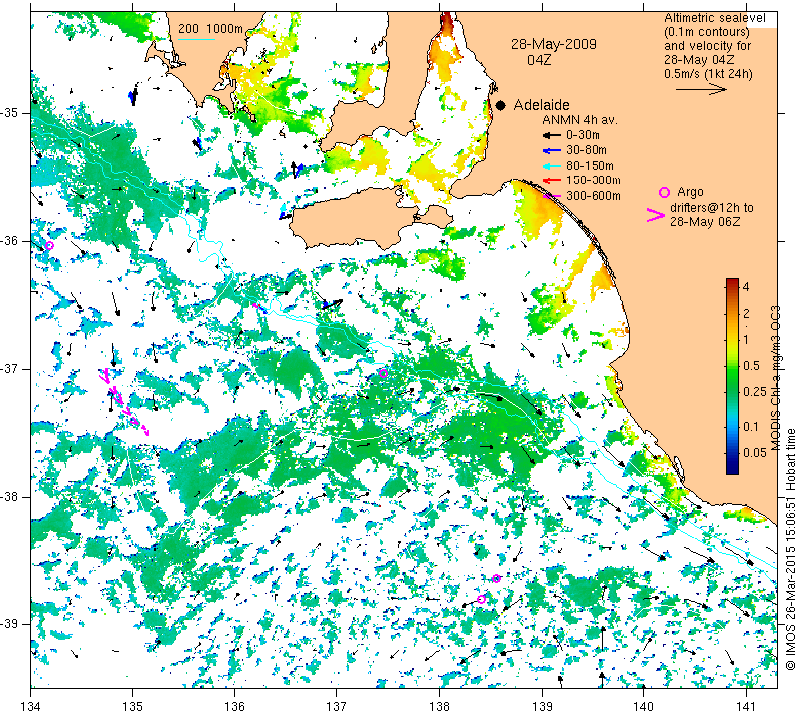Click the Argo float circle at 38.7S 138.5E
The image size is (798, 718).
point(496,578)
